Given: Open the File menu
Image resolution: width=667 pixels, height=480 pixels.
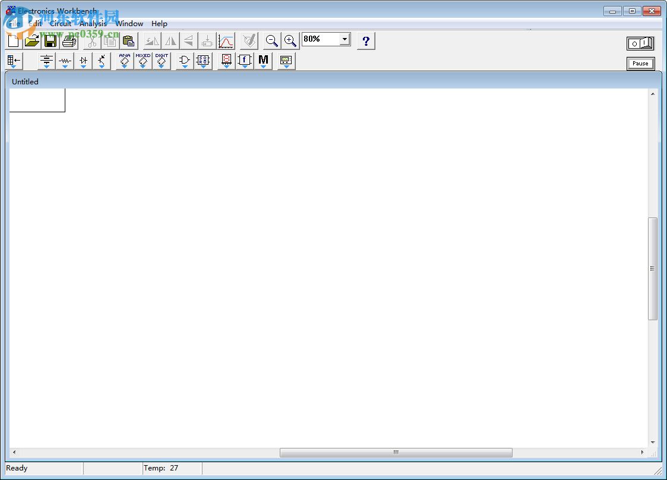Looking at the screenshot, I should [14, 24].
